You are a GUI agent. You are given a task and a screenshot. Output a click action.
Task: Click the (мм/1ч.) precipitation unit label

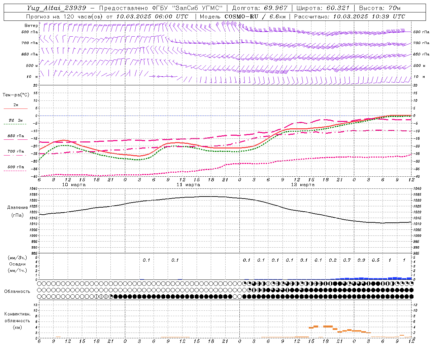point(18,270)
